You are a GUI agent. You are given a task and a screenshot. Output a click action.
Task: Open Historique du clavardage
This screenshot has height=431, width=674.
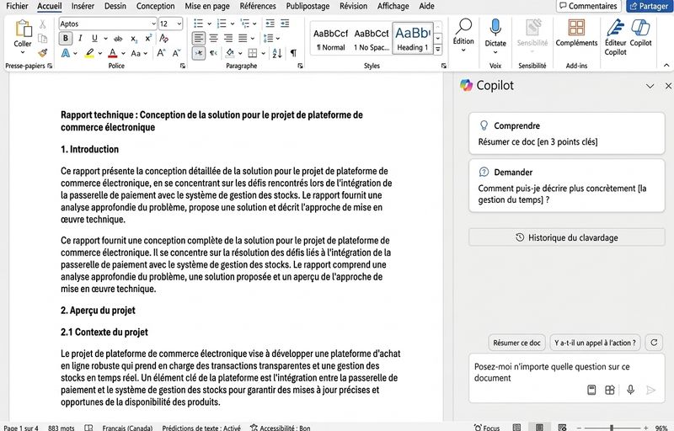[566, 237]
